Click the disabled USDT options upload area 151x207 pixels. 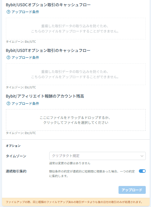pyautogui.click(x=76, y=74)
